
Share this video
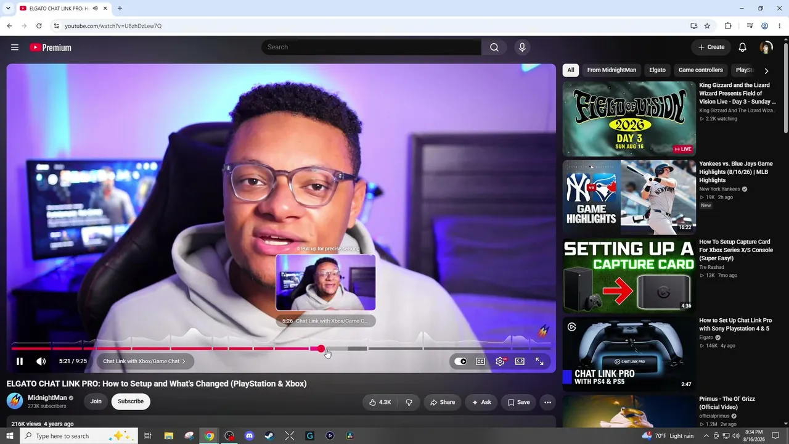tap(443, 402)
